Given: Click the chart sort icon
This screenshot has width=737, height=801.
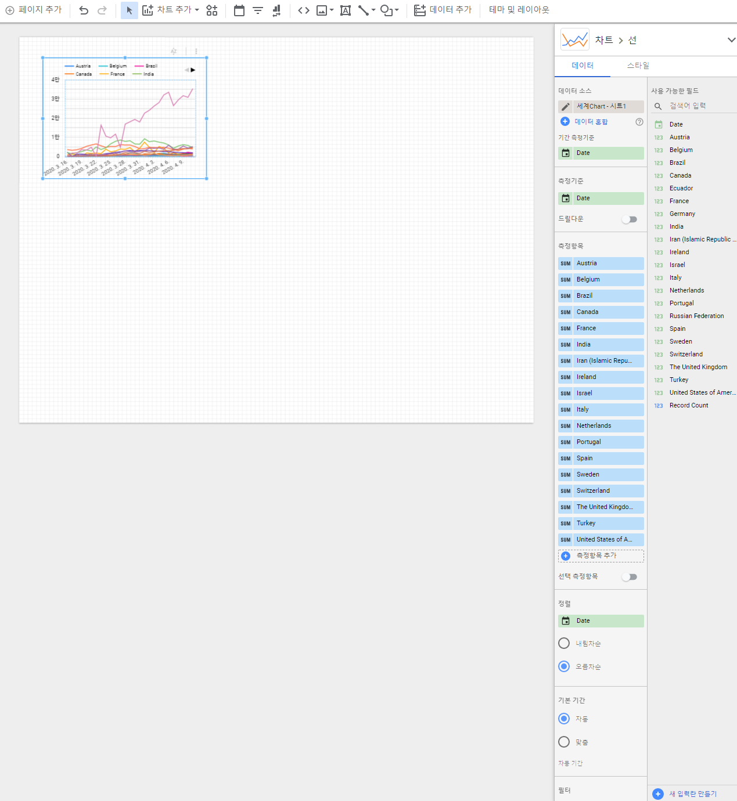Looking at the screenshot, I should pyautogui.click(x=174, y=51).
